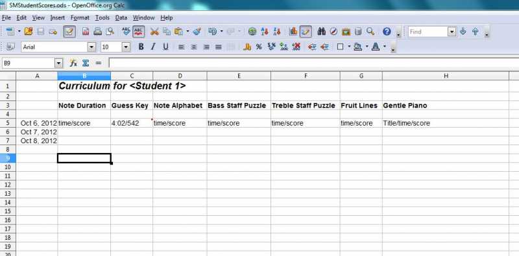The height and width of the screenshot is (256, 519).
Task: Click the Sort Ascending icon
Action: point(265,32)
